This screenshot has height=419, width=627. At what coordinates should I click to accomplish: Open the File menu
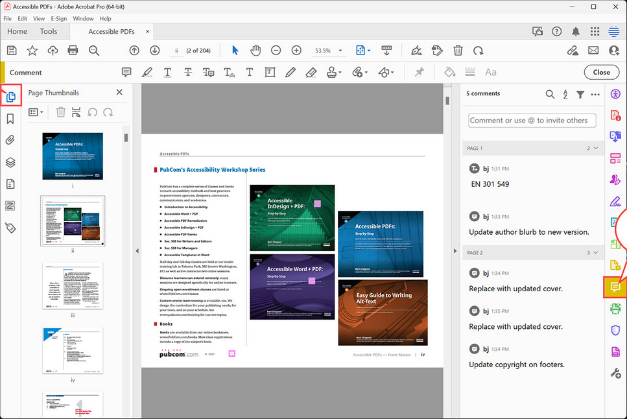[x=7, y=18]
